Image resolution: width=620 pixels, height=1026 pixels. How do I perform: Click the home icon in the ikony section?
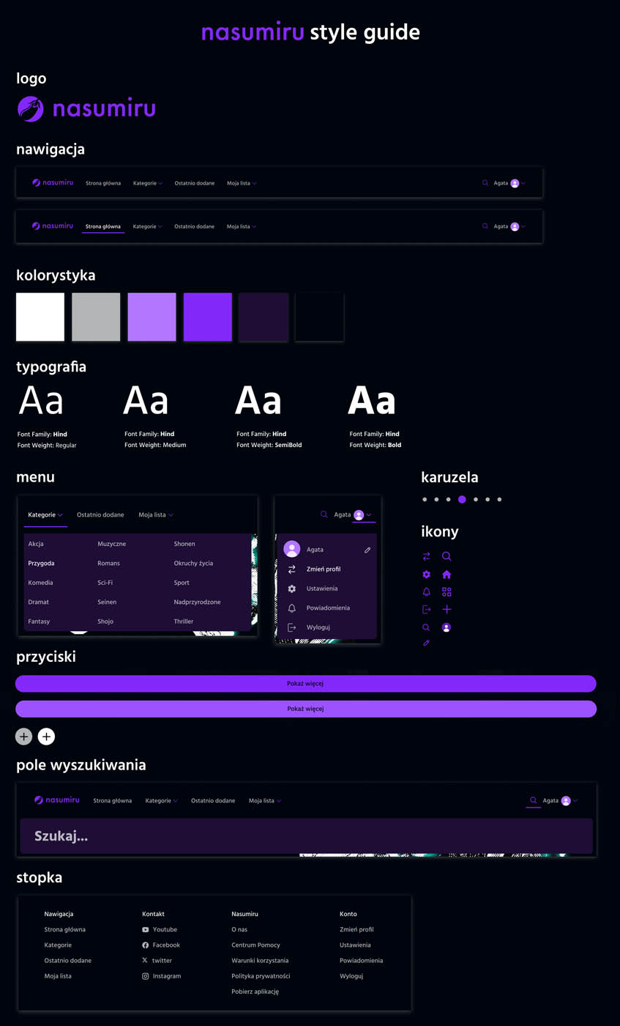coord(447,575)
